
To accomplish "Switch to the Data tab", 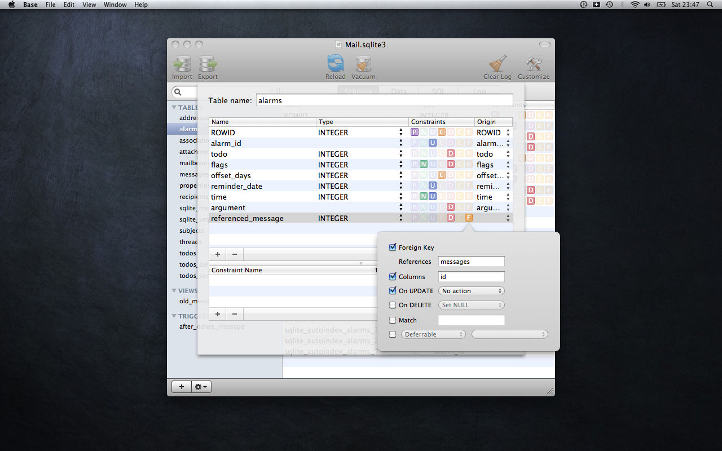I will point(399,91).
